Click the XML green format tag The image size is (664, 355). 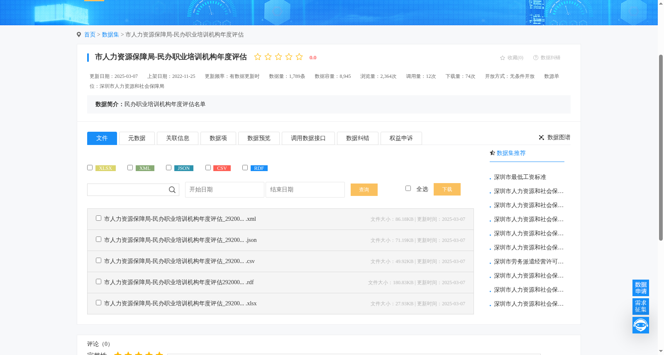click(145, 168)
